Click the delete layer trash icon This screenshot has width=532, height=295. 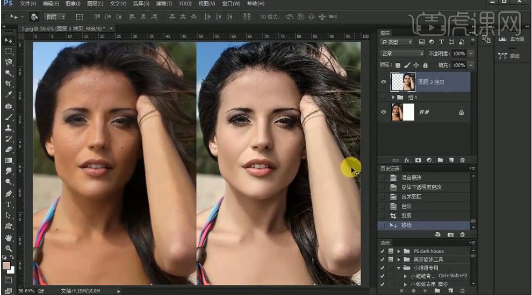click(462, 160)
